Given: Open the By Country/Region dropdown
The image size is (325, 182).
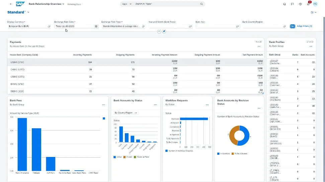Looking at the screenshot, I should (x=126, y=113).
